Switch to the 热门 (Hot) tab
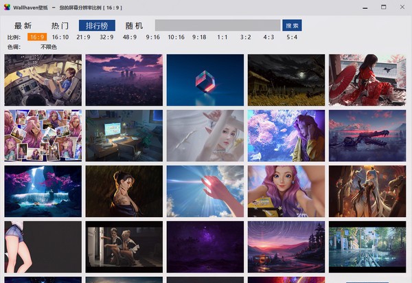This screenshot has width=412, height=283. [x=60, y=25]
